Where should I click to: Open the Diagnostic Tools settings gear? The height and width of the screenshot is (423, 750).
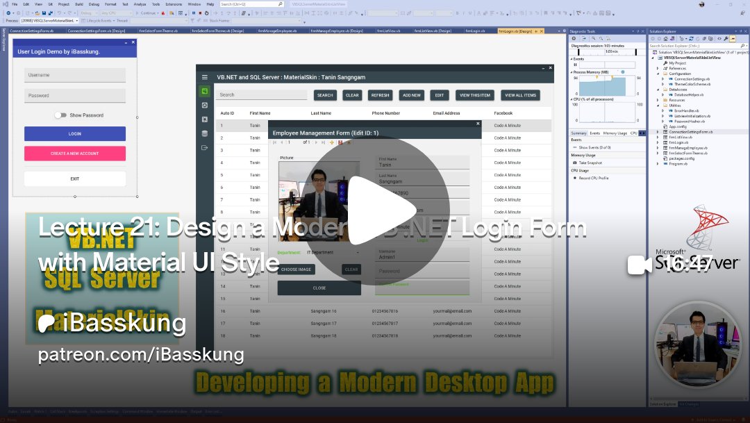pos(574,38)
